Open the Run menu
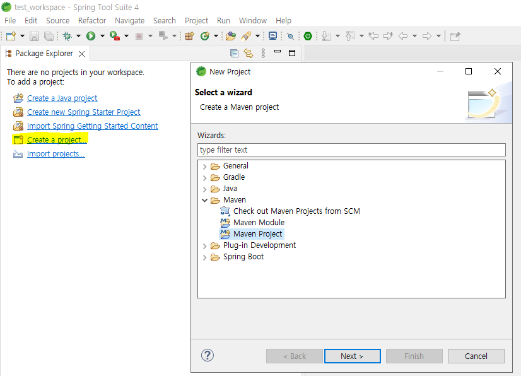Screen dimensions: 521x376 click(223, 21)
